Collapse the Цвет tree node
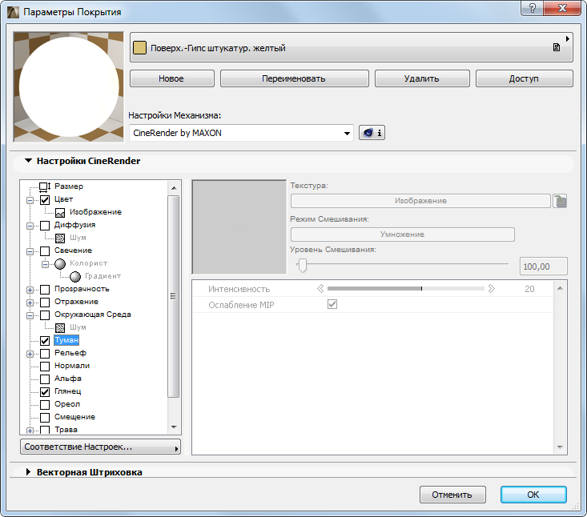 (30, 201)
